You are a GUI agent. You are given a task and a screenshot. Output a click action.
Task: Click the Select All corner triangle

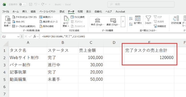click(x=6, y=44)
